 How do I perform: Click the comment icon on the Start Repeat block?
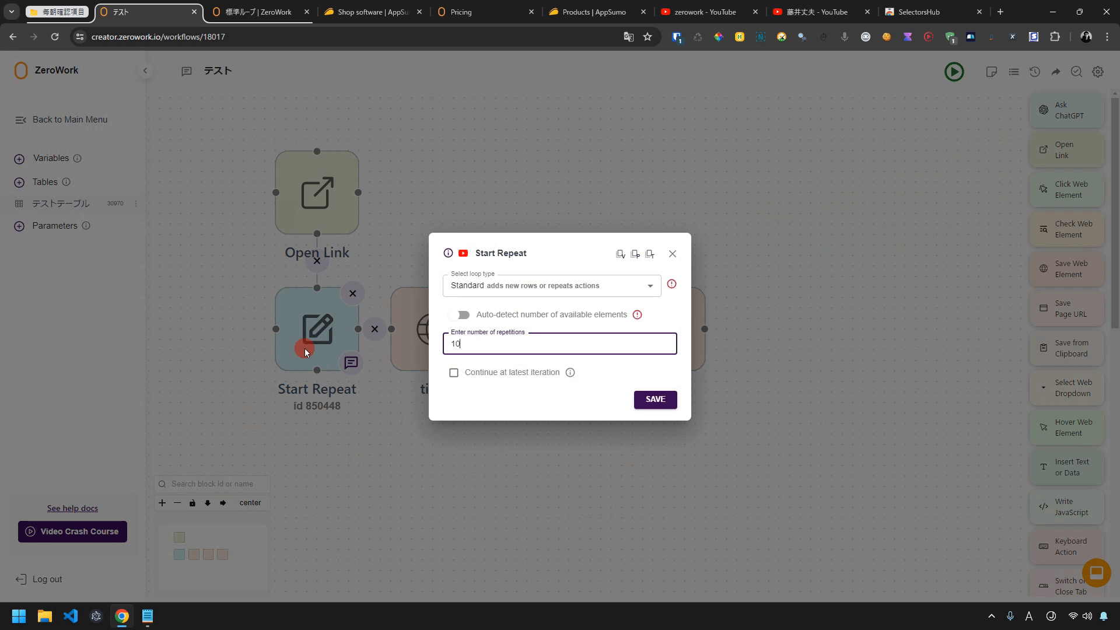click(x=351, y=363)
